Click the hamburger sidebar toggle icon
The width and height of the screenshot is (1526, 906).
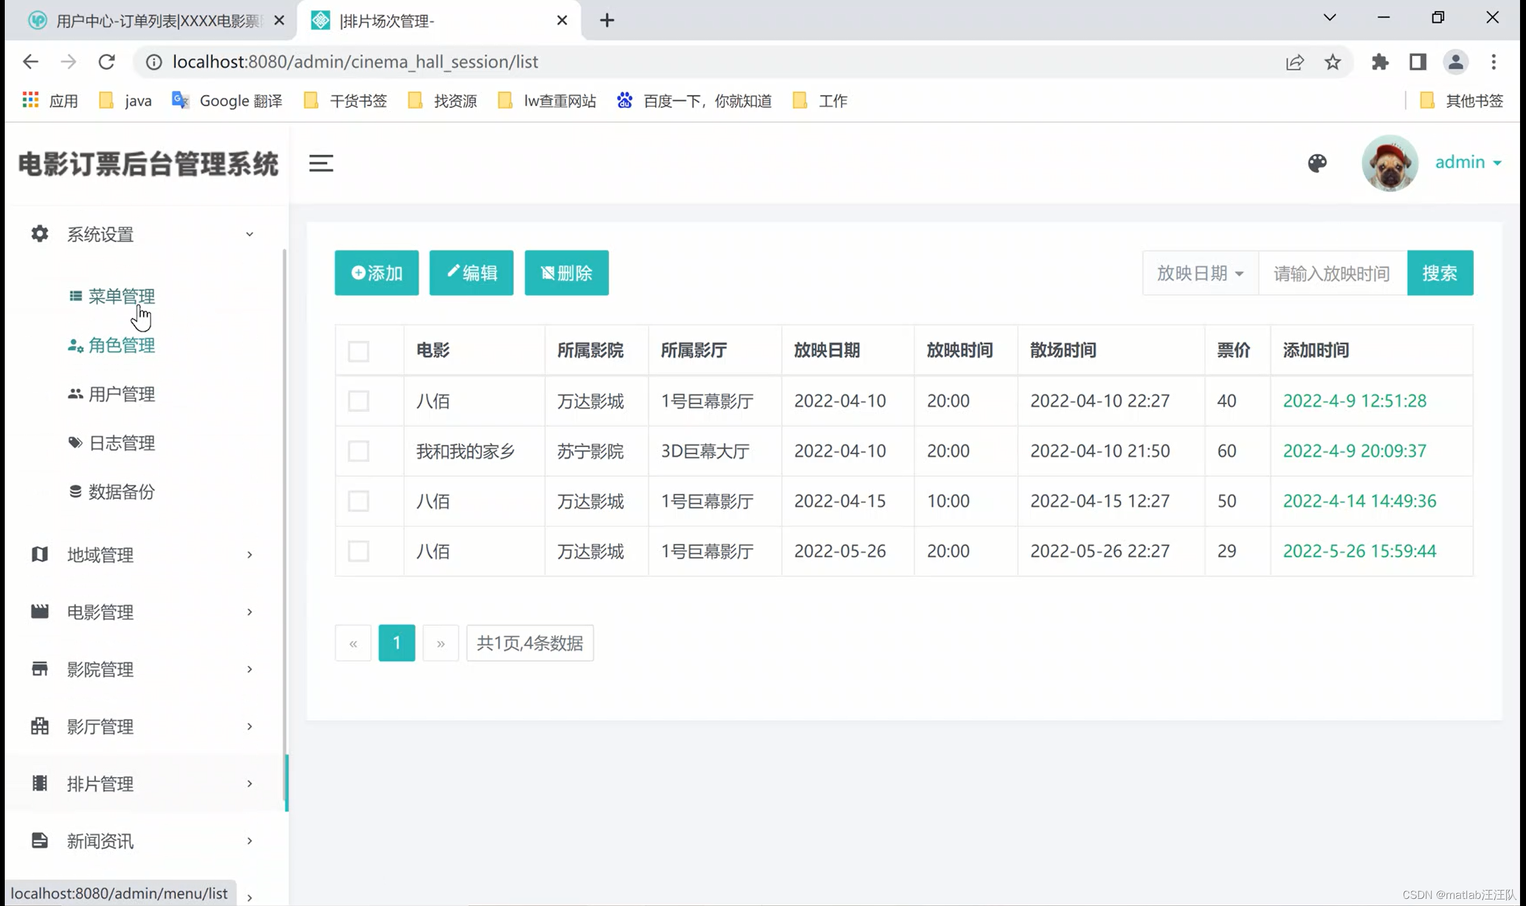[321, 163]
